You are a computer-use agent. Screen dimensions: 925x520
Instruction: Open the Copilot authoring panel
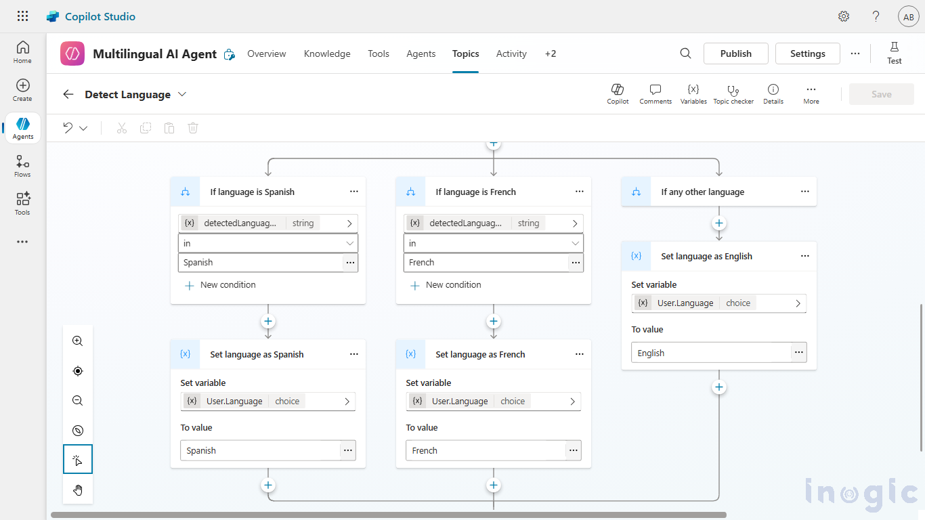pyautogui.click(x=617, y=94)
